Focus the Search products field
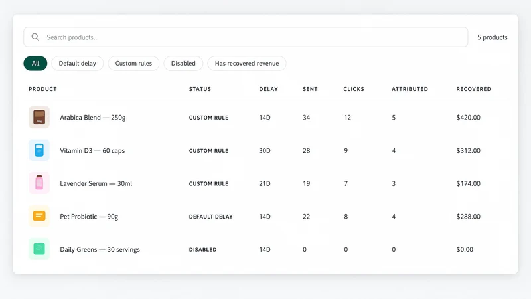 tap(246, 37)
